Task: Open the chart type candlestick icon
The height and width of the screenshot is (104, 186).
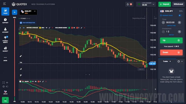Action: pyautogui.click(x=21, y=69)
